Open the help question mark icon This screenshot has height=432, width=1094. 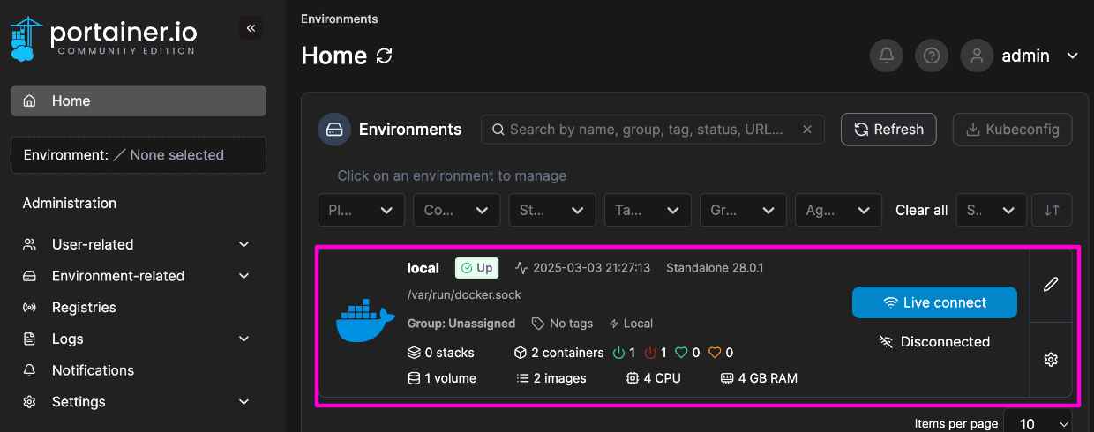932,56
